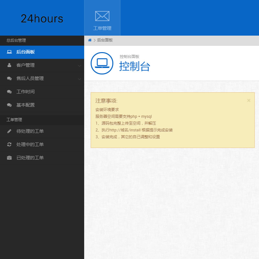The height and width of the screenshot is (259, 259).
Task: Click the speech bubble icon next to 工作时间
Action: [9, 92]
